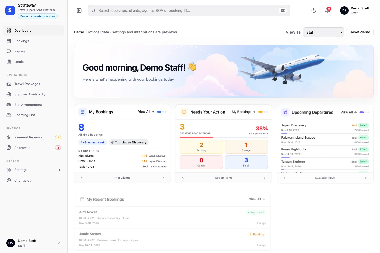Toggle dark mode moon icon
Viewport: 380px width, 253px height.
(x=314, y=11)
